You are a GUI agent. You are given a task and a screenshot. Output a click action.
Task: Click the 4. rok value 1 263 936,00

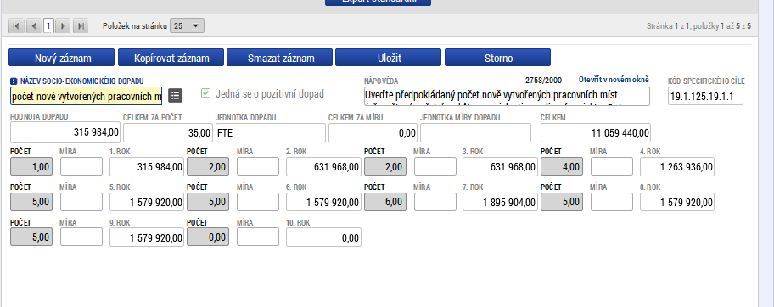coord(676,167)
